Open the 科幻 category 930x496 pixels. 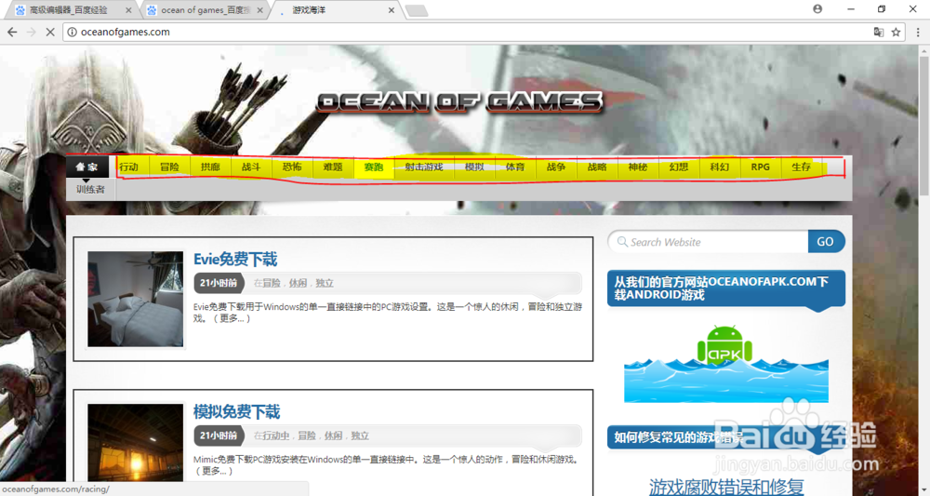(x=720, y=168)
